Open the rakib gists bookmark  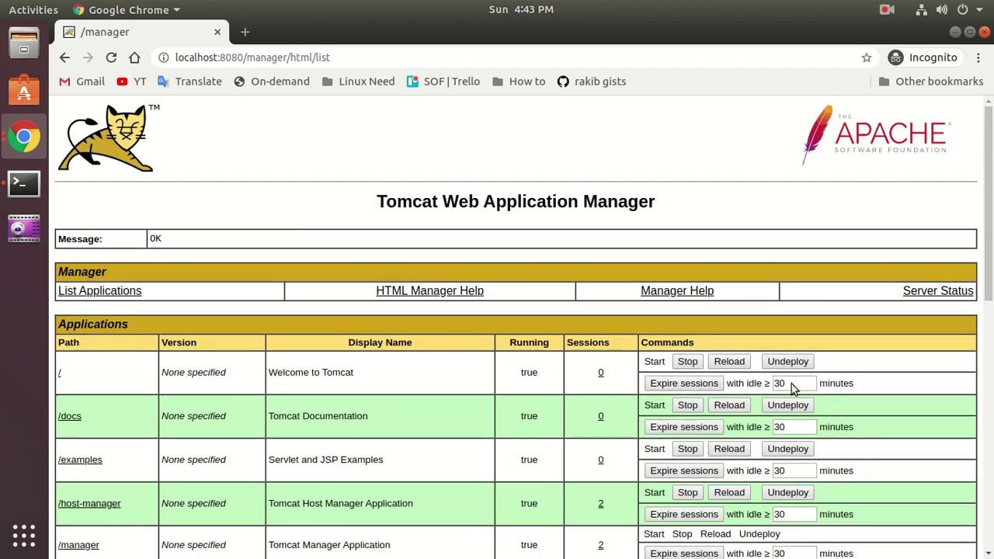[592, 82]
